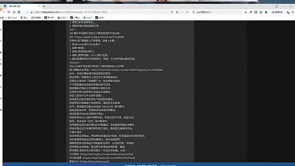
Task: Open the AION bookmark
Action: click(x=100, y=17)
